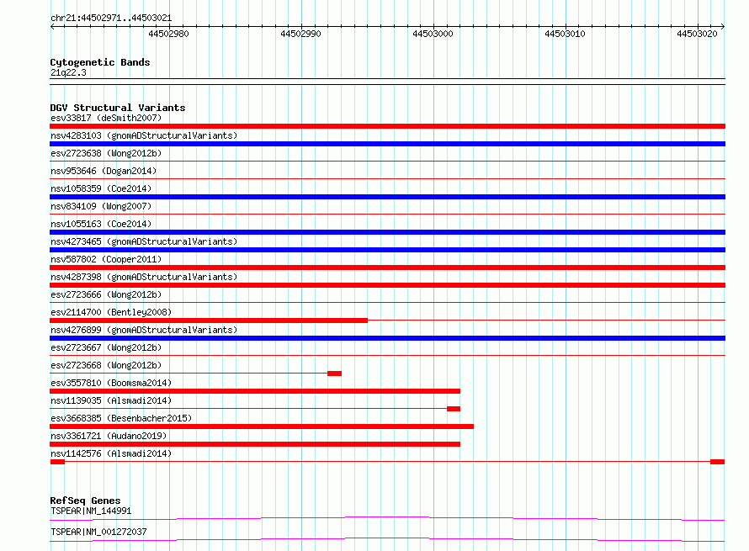Screen dimensions: 749x551
Task: Click the red bar below esv33817
Action: coord(387,126)
